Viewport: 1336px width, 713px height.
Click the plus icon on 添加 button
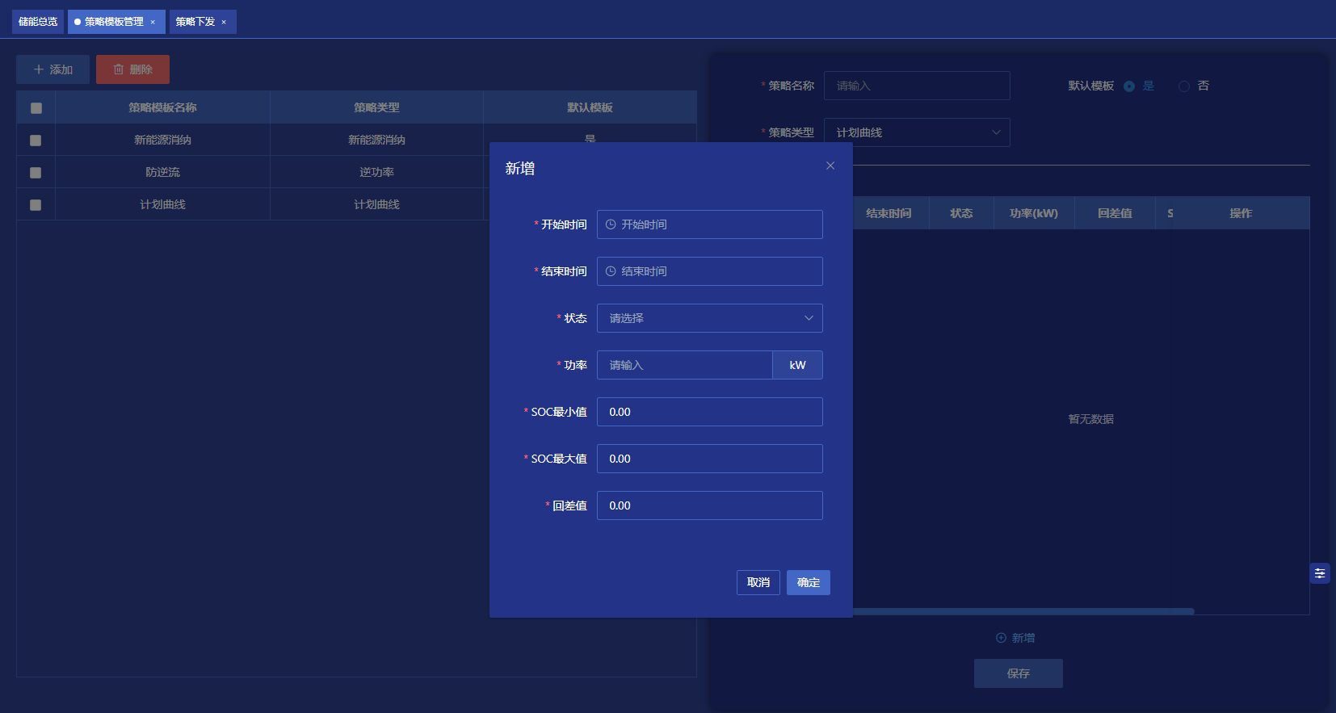coord(38,69)
